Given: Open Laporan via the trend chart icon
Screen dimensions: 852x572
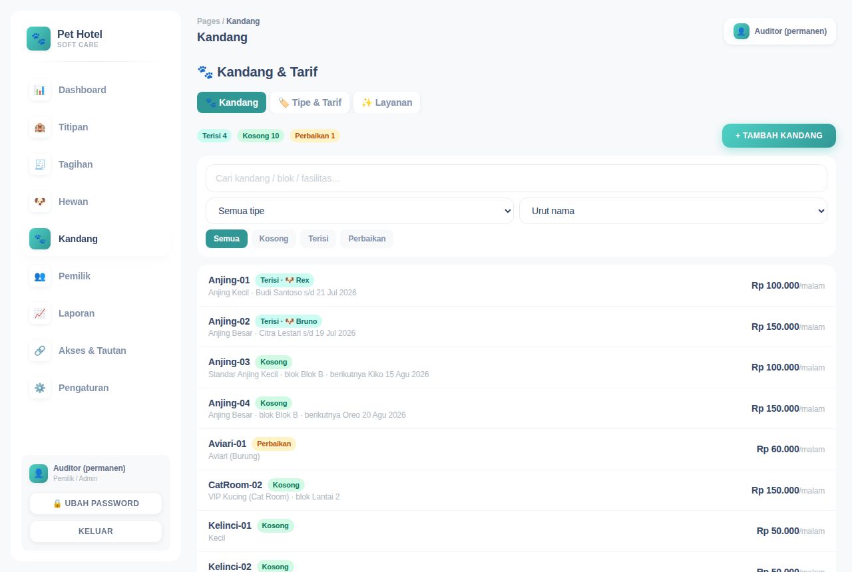Looking at the screenshot, I should 40,313.
